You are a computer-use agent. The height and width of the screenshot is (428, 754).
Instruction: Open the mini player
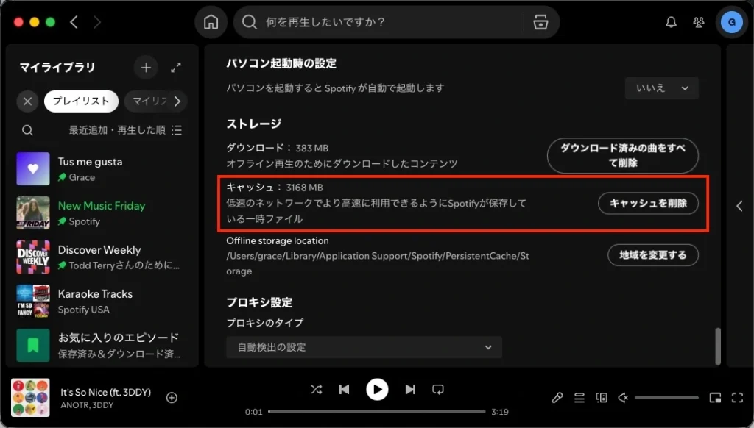(715, 398)
